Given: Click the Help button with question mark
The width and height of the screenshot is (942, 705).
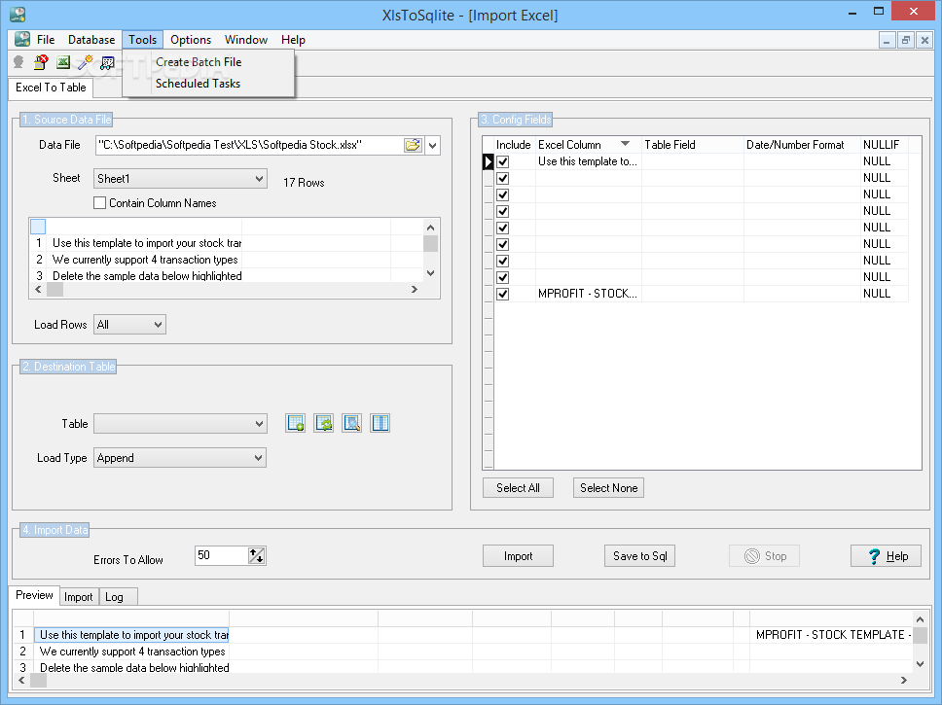Looking at the screenshot, I should click(886, 556).
